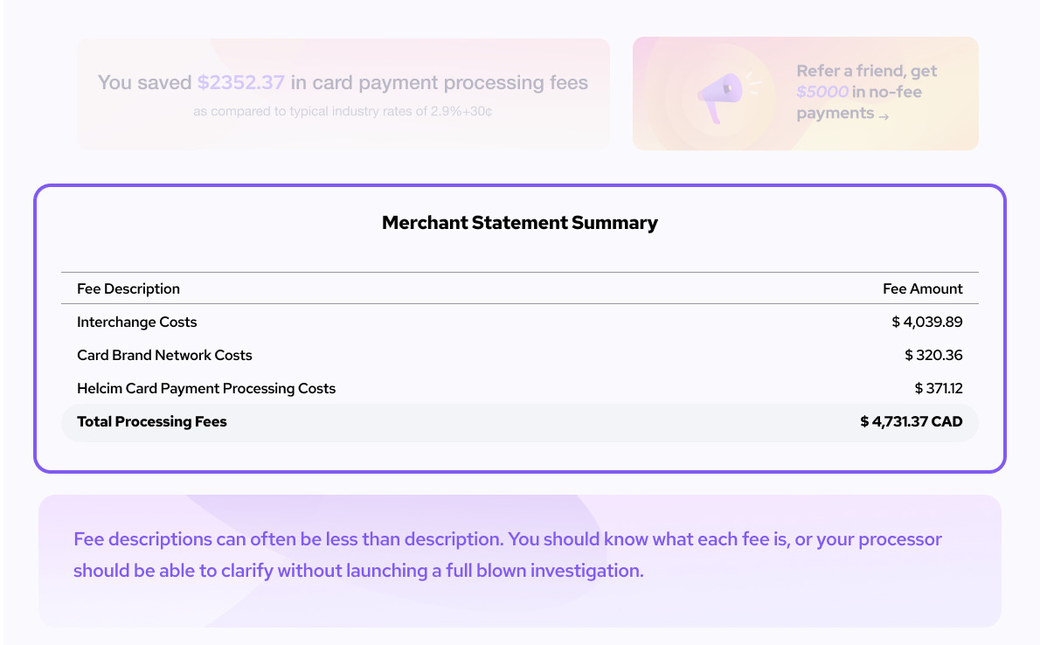Click the 'Refer a friend, get' heading text
1040x645 pixels.
click(866, 71)
